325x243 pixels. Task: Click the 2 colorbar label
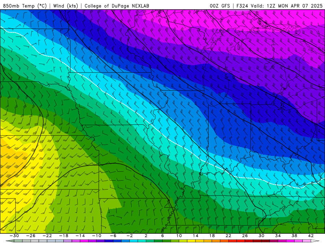click(x=146, y=236)
